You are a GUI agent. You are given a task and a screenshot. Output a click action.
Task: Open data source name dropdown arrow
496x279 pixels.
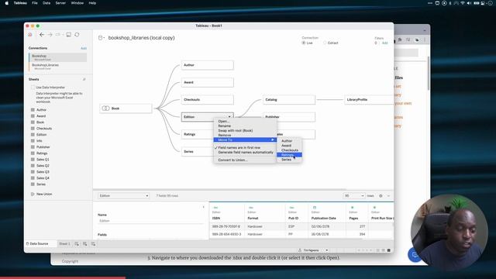click(104, 38)
